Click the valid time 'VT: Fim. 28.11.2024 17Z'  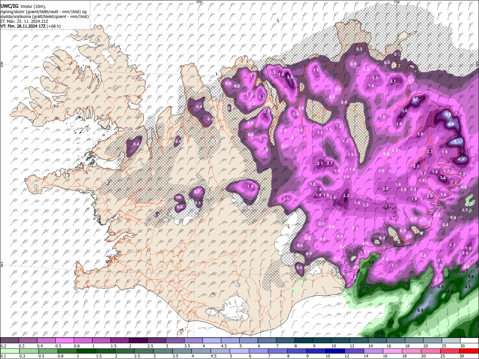coord(23,26)
